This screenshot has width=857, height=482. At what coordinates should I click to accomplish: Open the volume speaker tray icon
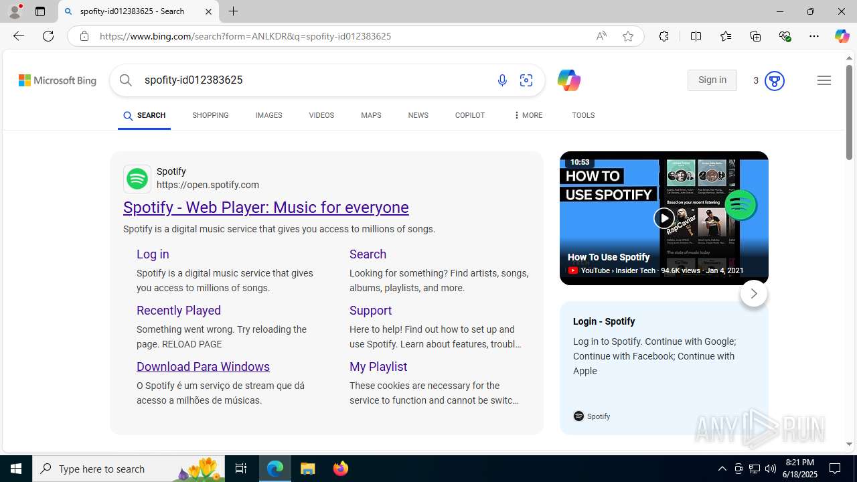(x=770, y=469)
